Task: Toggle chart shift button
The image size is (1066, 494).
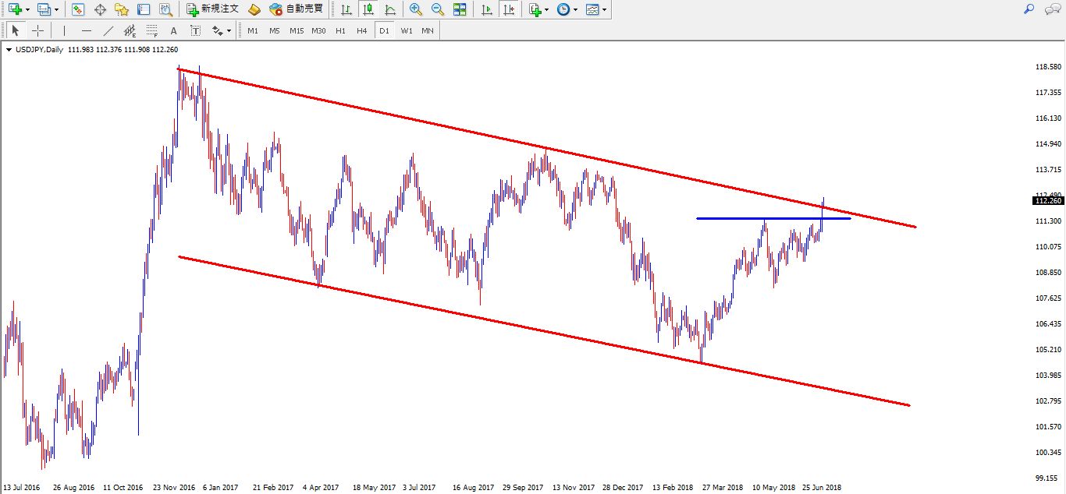Action: tap(509, 9)
